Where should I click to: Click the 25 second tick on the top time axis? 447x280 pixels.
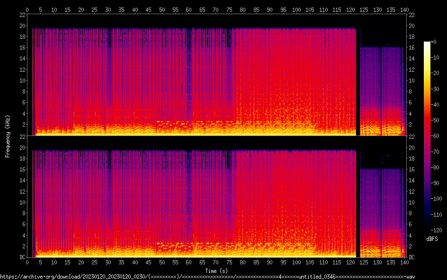95,9
